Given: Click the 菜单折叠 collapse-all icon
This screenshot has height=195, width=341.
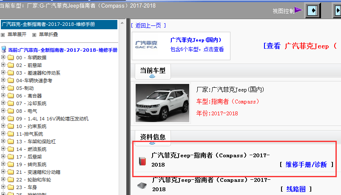Looking at the screenshot, I should [34, 35].
